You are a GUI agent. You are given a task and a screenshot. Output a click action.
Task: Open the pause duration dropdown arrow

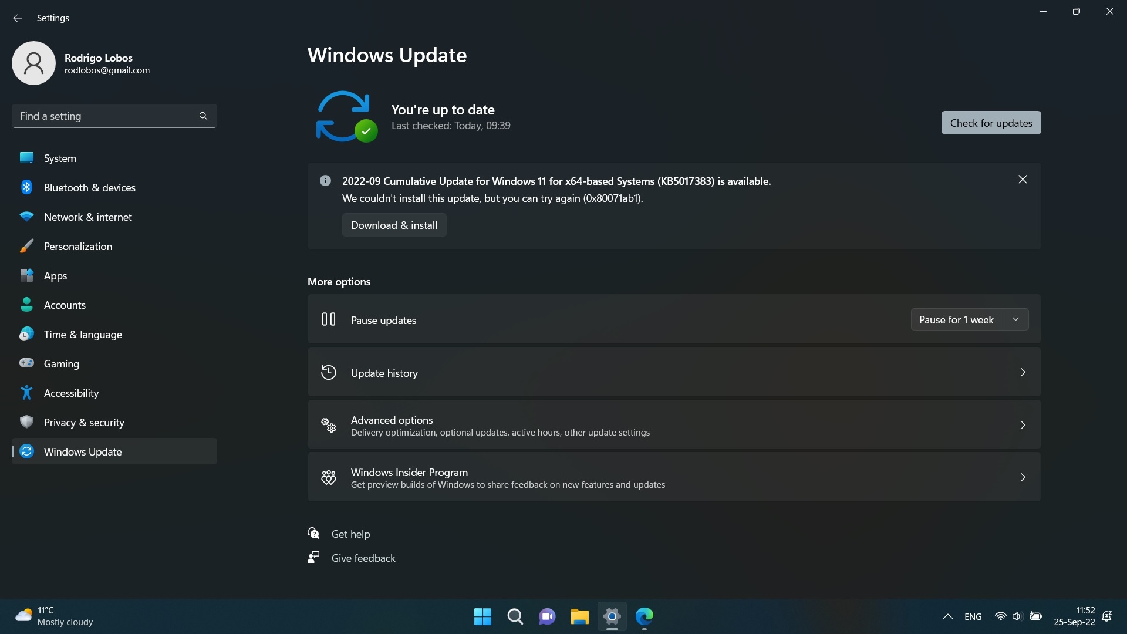point(1015,319)
